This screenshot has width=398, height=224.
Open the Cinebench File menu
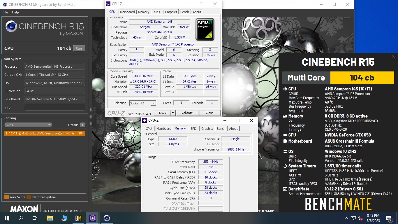tap(5, 12)
